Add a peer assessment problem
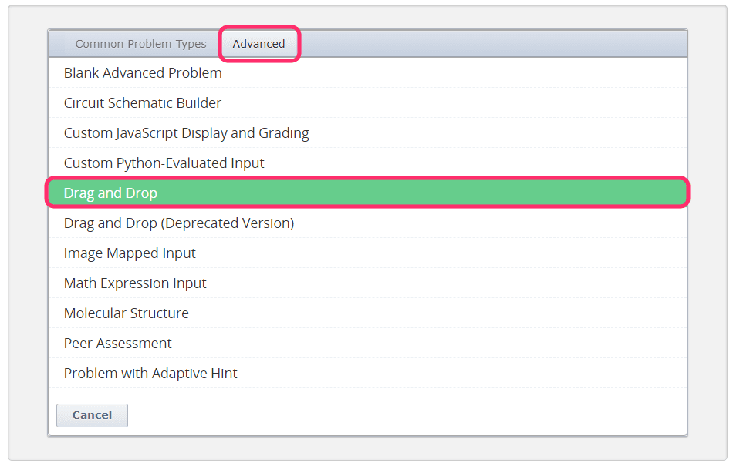 point(117,344)
